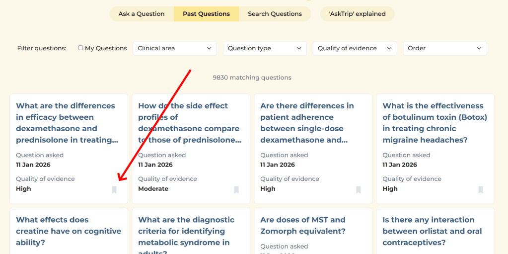Open the Quality of evidence filter

point(355,48)
